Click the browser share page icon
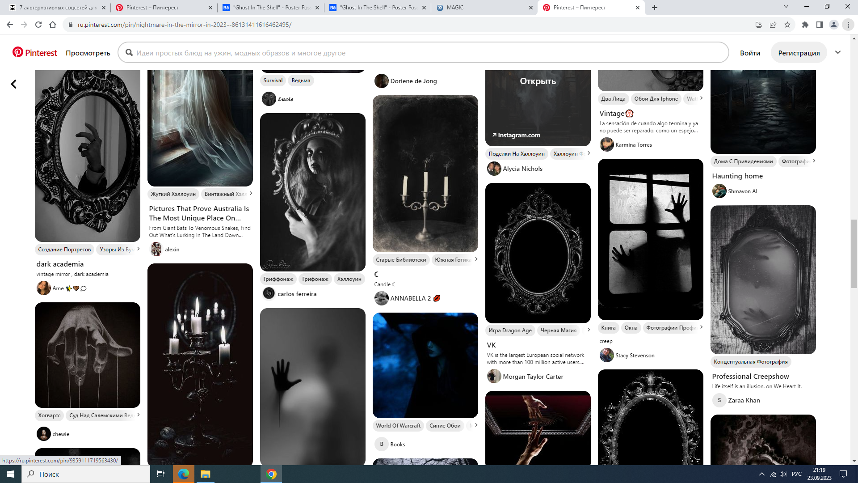The image size is (858, 483). [x=773, y=25]
